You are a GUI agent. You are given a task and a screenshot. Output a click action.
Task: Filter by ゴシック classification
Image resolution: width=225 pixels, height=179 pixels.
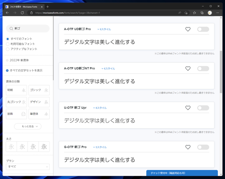tap(39, 90)
